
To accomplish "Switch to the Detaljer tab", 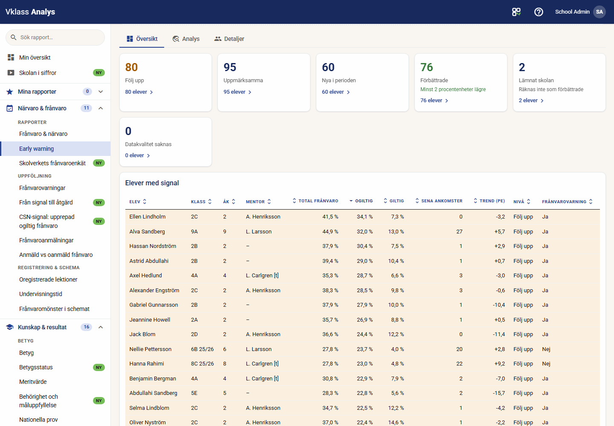I will pos(229,39).
